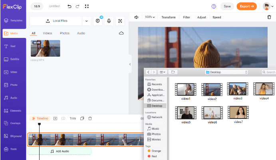Click the Trim button
This screenshot has height=160, width=276.
point(73,119)
